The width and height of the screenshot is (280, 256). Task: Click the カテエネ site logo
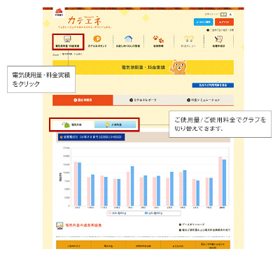pos(85,21)
